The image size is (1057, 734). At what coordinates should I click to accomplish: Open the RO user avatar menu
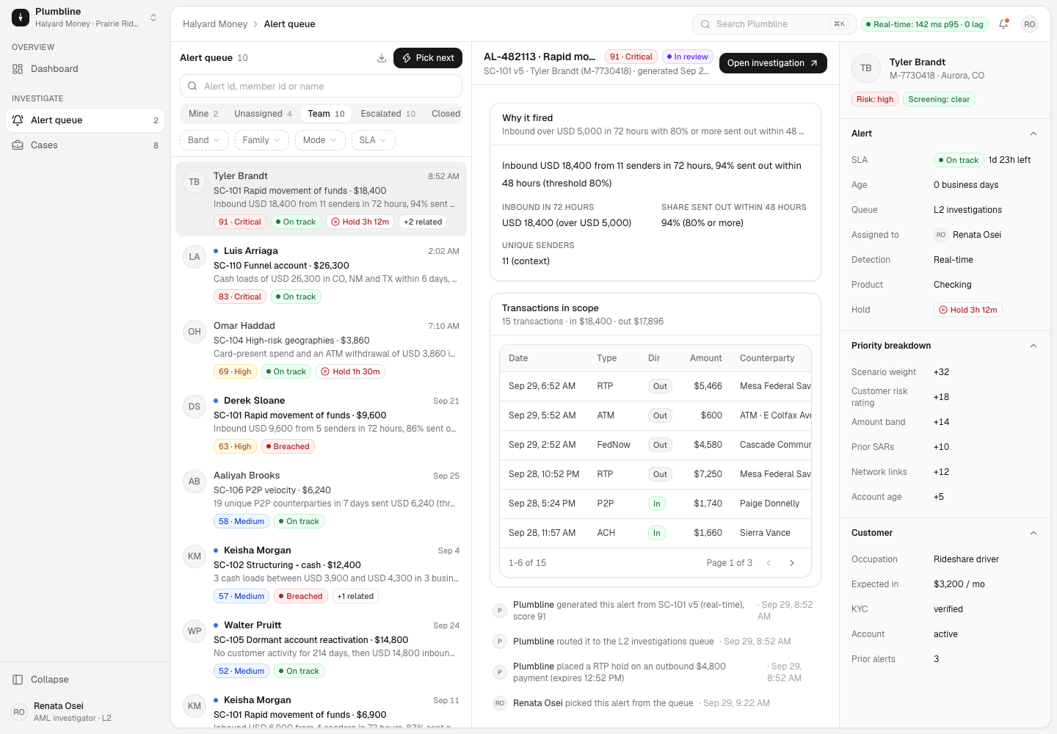point(1030,24)
